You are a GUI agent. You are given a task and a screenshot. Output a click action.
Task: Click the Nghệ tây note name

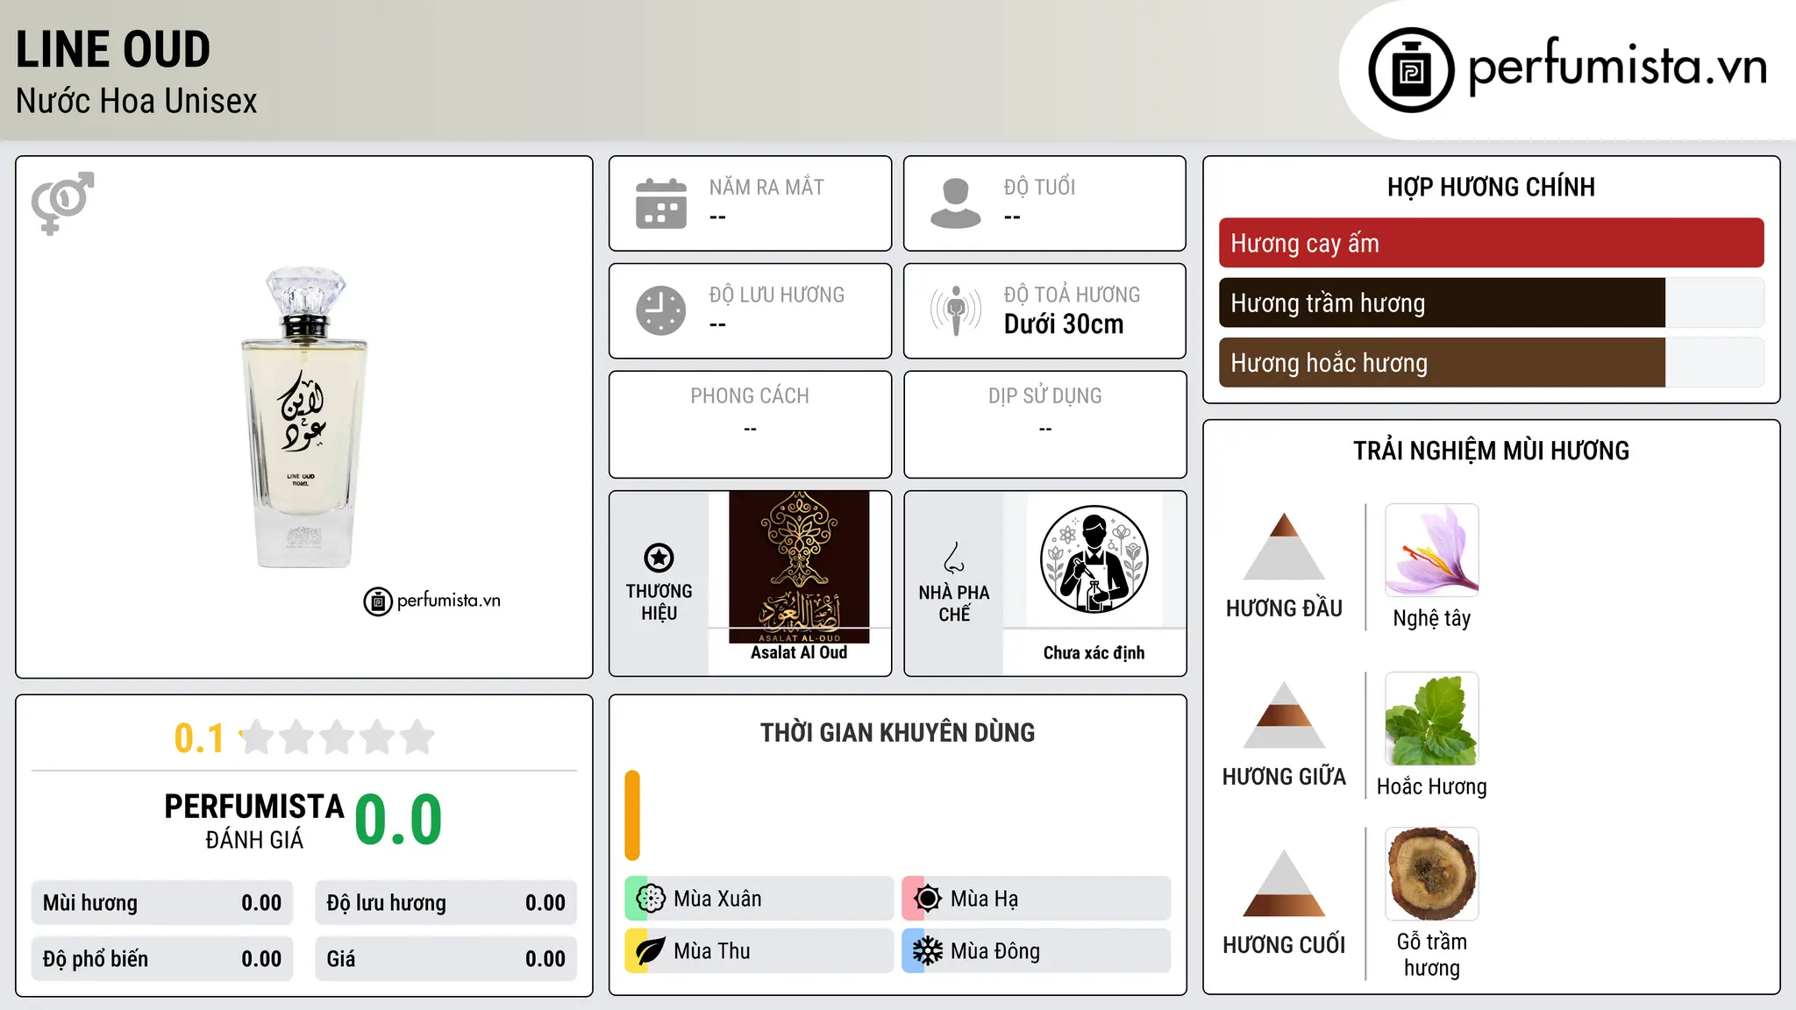click(x=1431, y=618)
